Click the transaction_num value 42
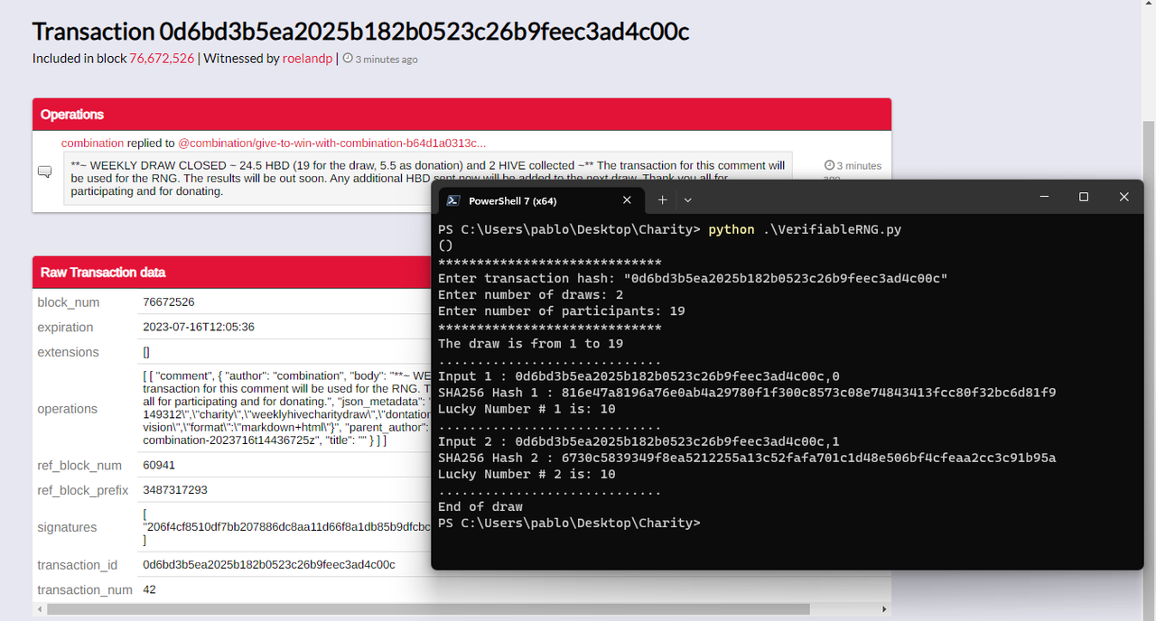Image resolution: width=1156 pixels, height=621 pixels. click(x=150, y=589)
